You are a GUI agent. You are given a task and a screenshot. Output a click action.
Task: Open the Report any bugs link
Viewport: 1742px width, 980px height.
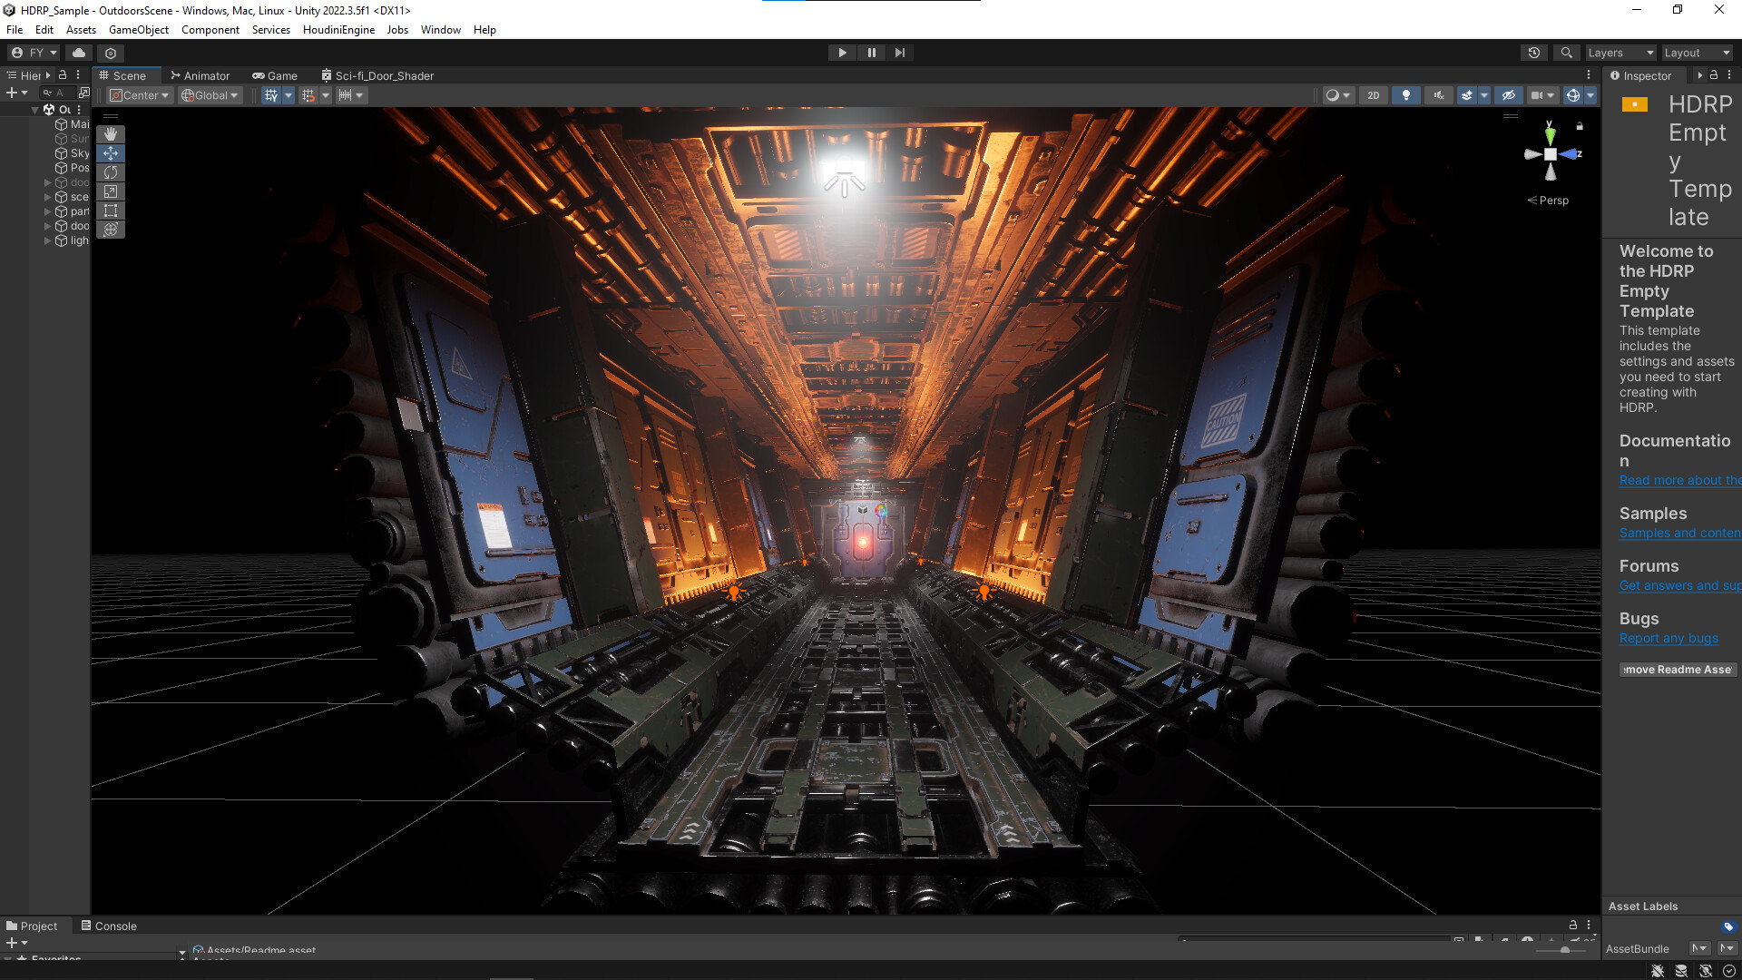click(1669, 638)
